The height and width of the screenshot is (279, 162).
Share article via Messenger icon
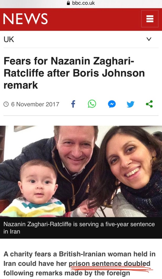point(112,104)
